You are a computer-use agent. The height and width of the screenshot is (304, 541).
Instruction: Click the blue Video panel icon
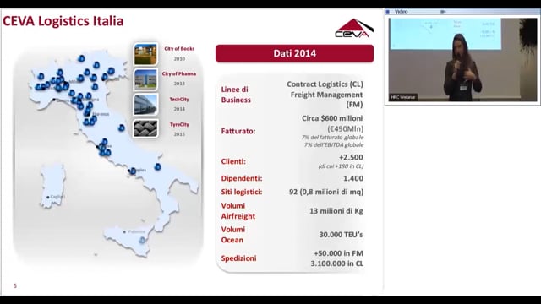(388, 12)
